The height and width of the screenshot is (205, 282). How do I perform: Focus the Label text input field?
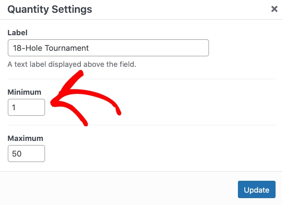point(108,48)
